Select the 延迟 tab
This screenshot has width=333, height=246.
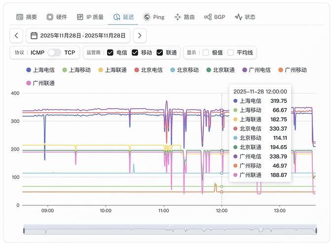[123, 17]
